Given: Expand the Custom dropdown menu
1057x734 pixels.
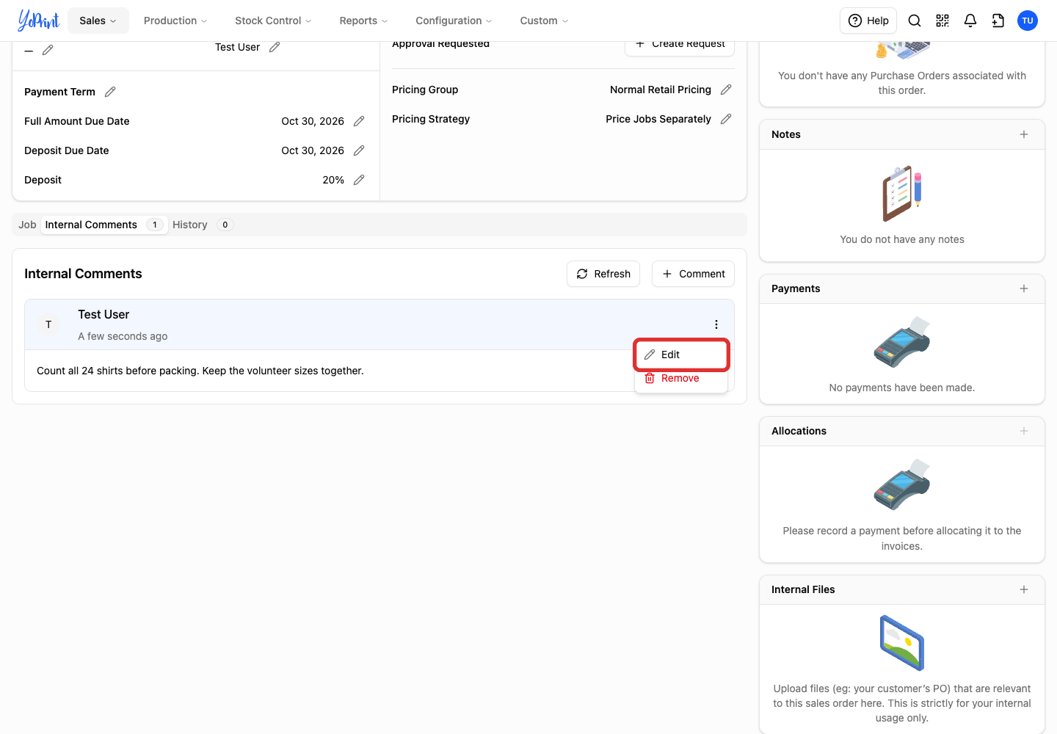Looking at the screenshot, I should (544, 21).
